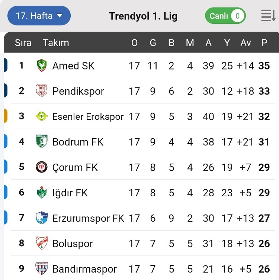The width and height of the screenshot is (279, 280).
Task: Open the sort list icon
Action: [x=268, y=16]
